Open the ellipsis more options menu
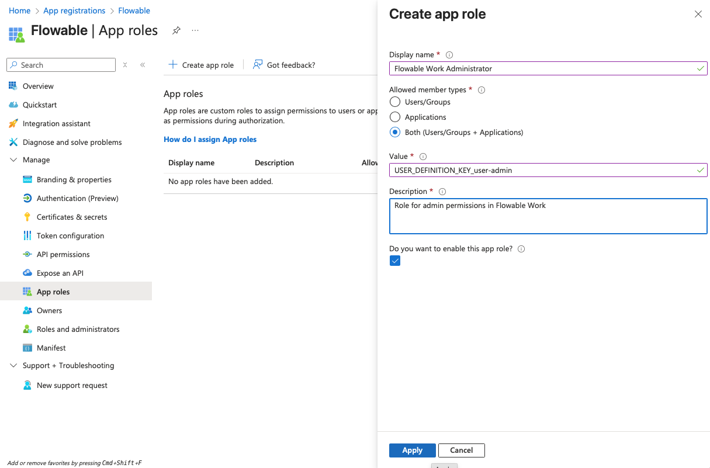This screenshot has height=468, width=710. (x=195, y=30)
